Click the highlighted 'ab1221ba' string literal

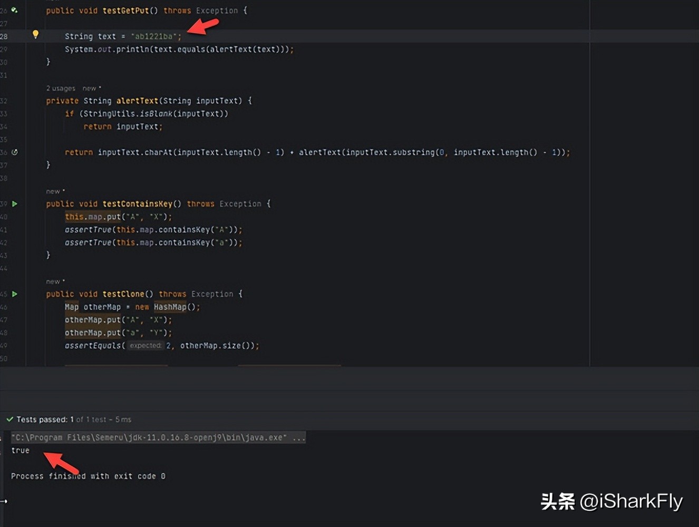coord(154,36)
